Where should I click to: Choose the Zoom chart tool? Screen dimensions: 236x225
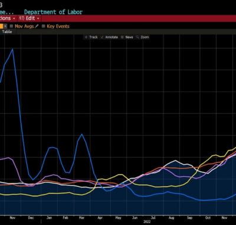[x=142, y=37]
